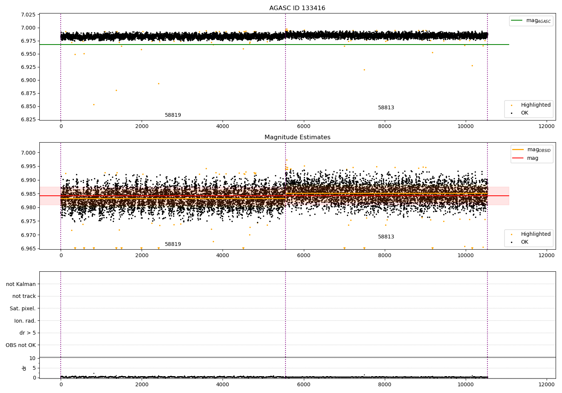
Task: Click the 6.990 y-axis tick label
Action: [28, 180]
